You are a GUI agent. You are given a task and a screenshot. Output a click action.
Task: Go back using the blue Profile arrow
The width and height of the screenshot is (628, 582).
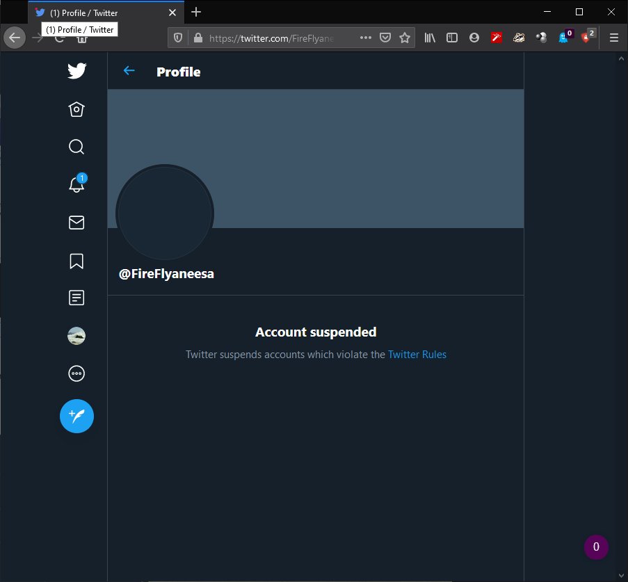click(x=129, y=71)
